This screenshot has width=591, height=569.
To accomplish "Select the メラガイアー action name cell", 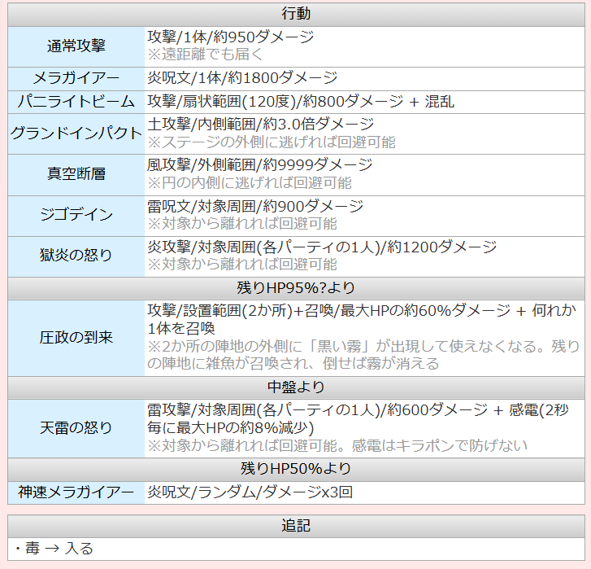I will point(76,78).
